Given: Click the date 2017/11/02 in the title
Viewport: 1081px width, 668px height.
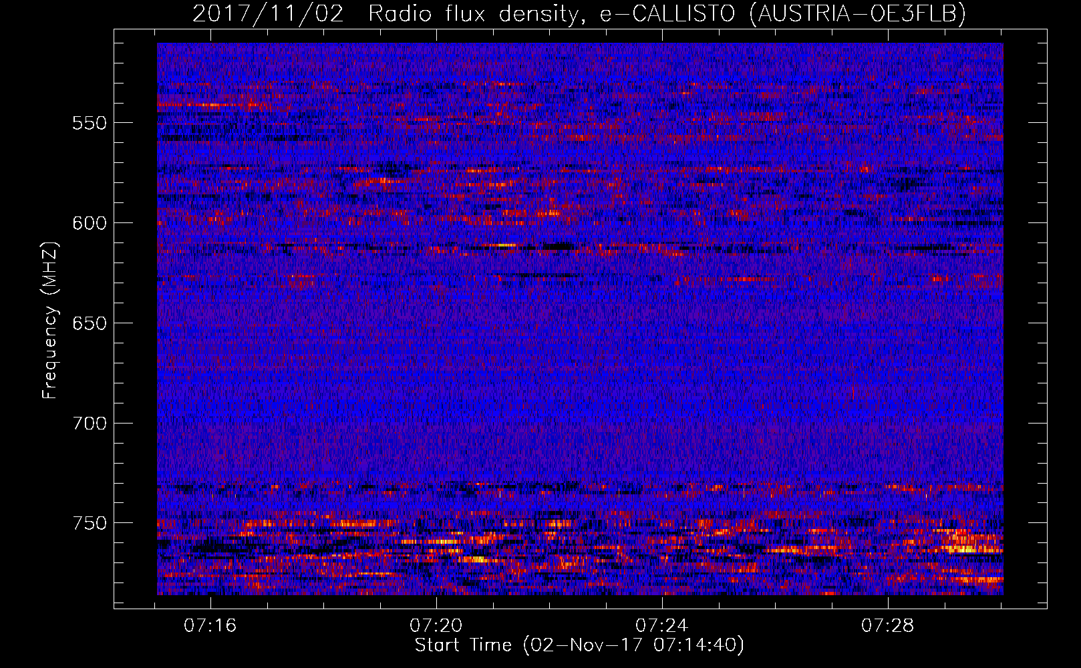Looking at the screenshot, I should pos(268,13).
